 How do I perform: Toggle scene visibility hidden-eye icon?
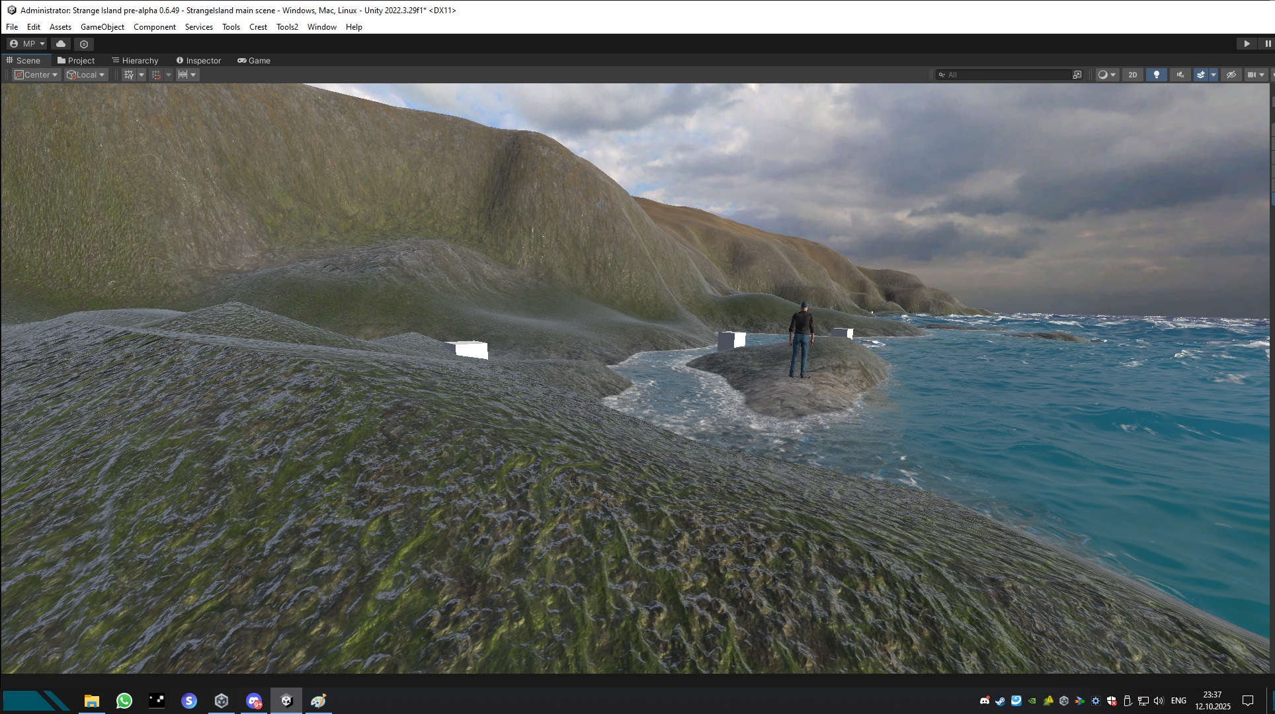point(1231,75)
